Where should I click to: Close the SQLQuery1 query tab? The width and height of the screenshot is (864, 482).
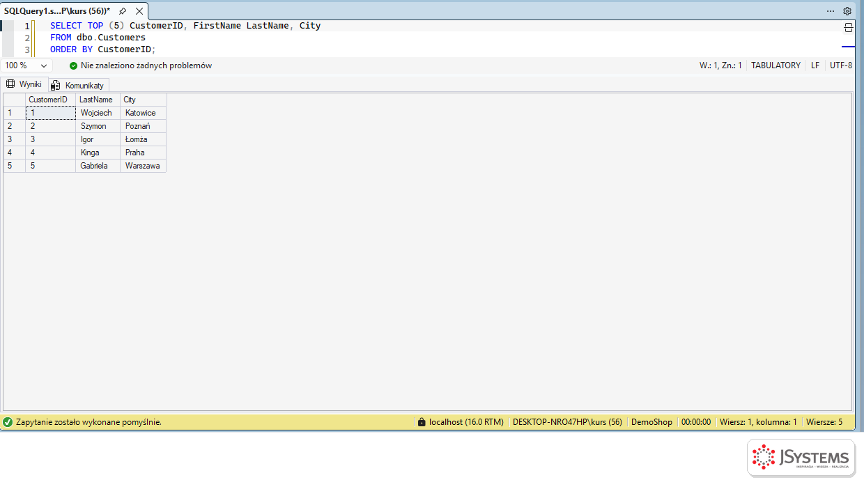coord(139,11)
